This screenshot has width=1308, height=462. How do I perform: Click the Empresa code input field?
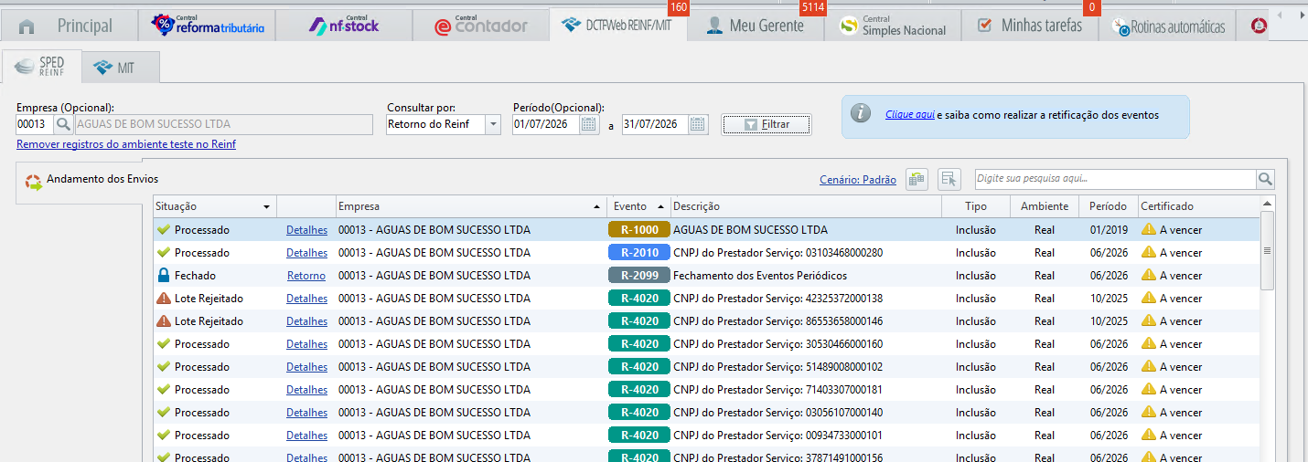pos(35,124)
